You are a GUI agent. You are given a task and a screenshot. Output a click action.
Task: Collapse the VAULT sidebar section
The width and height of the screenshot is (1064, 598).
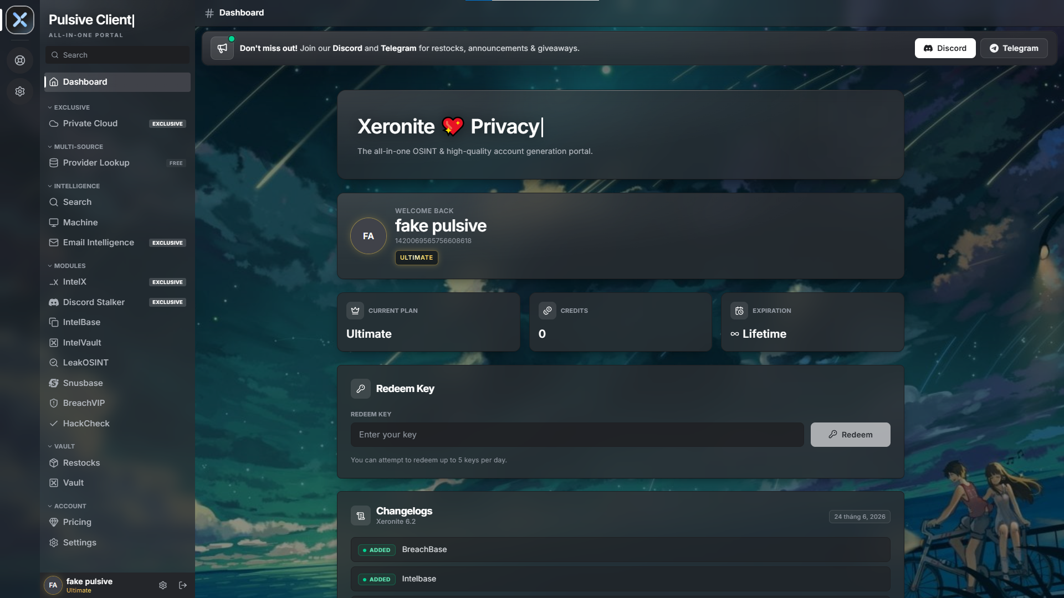point(61,446)
